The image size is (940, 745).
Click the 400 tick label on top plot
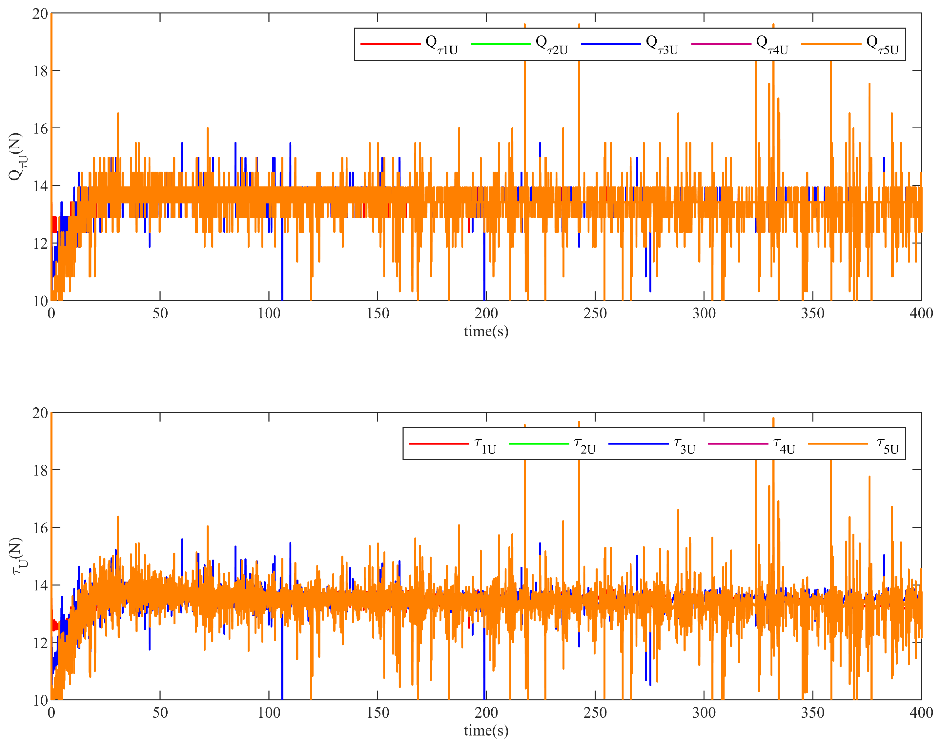pos(921,313)
